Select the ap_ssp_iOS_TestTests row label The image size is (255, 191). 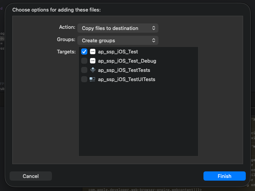click(x=124, y=70)
